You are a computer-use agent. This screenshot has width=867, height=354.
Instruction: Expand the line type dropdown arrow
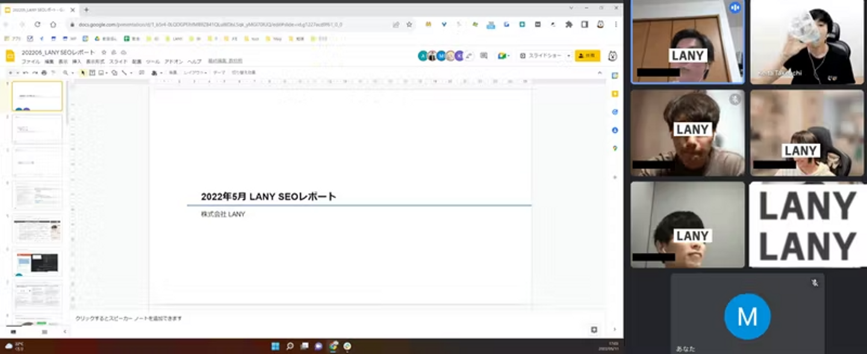pyautogui.click(x=131, y=73)
